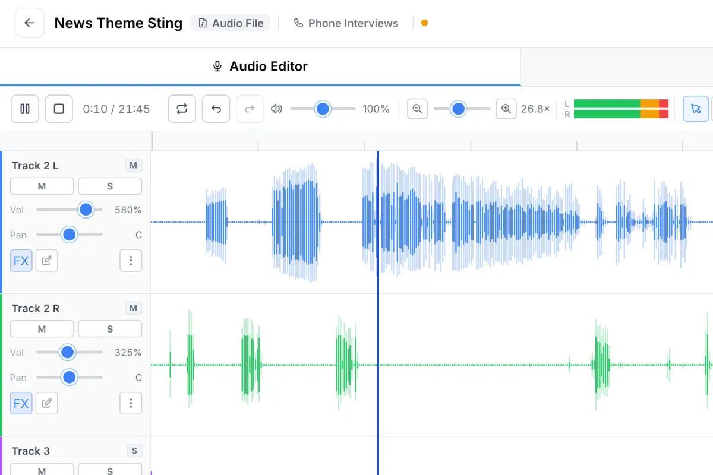Viewport: 713px width, 475px height.
Task: Click Track 2 R pan slider handle
Action: 70,377
